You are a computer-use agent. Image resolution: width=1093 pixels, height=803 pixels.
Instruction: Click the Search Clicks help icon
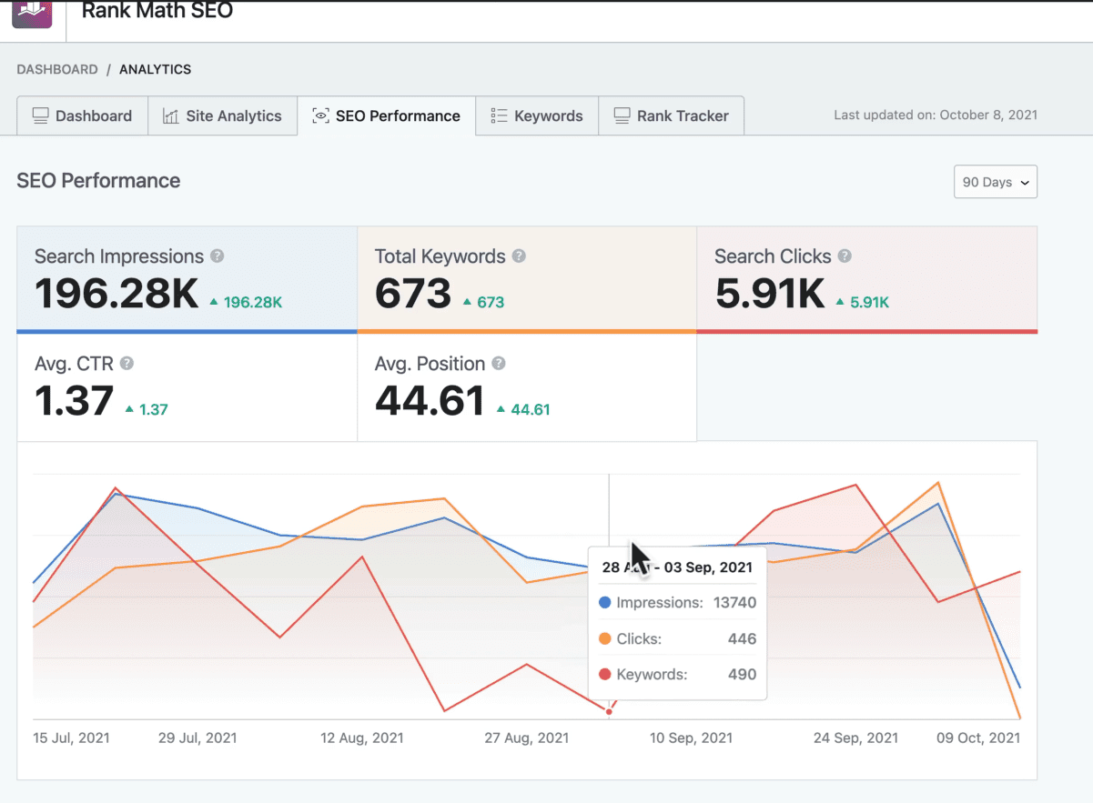pos(845,256)
